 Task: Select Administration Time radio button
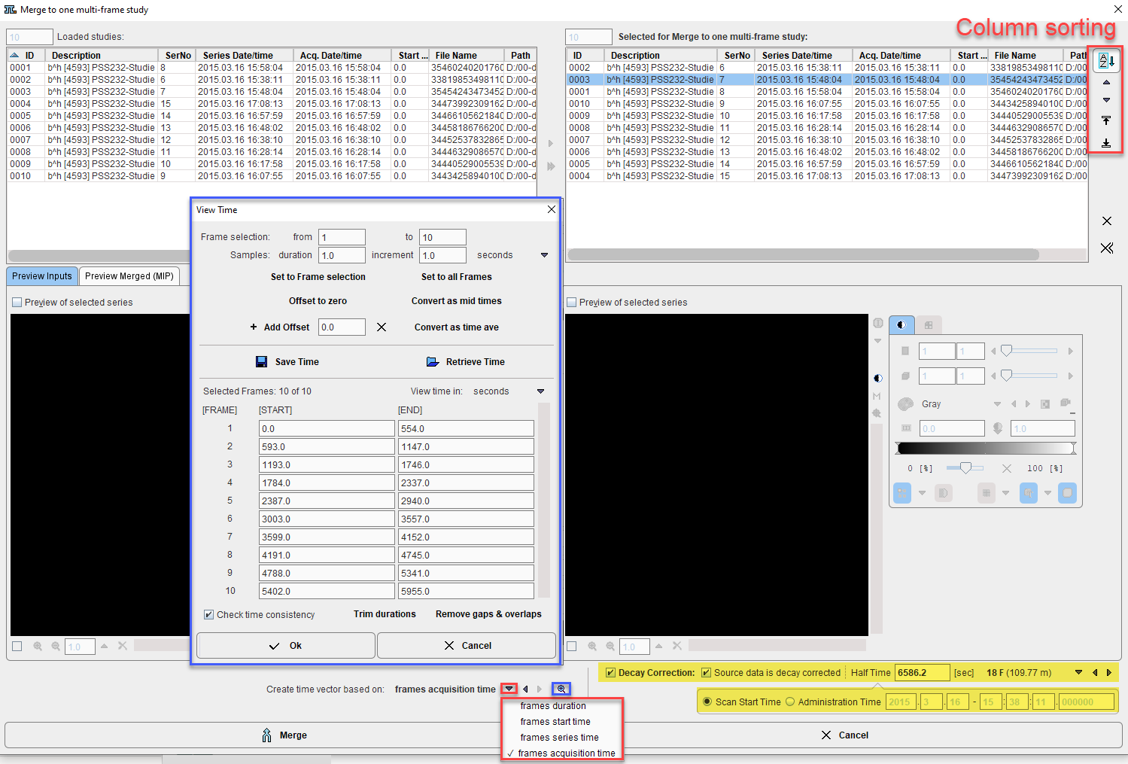pyautogui.click(x=790, y=702)
